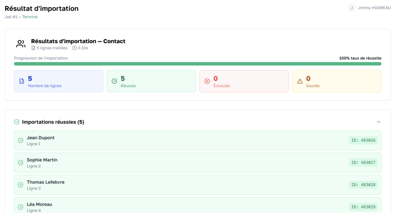Click the check icon next to Sophie Martin
Viewport: 396px width, 213px height.
pyautogui.click(x=20, y=163)
